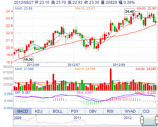Screen dimensions: 158x127
Task: Click the tallest red volume bar
Action: pos(111,80)
